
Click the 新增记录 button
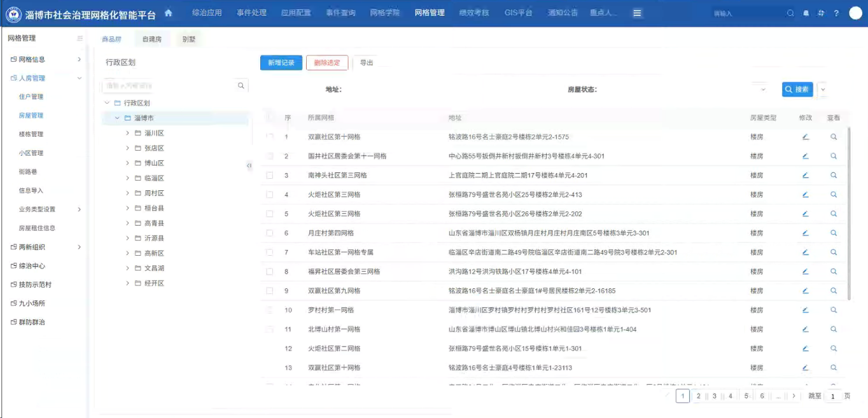tap(281, 63)
